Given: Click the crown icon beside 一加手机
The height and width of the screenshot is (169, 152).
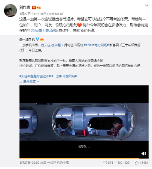Looking at the screenshot, I should 42,39.
